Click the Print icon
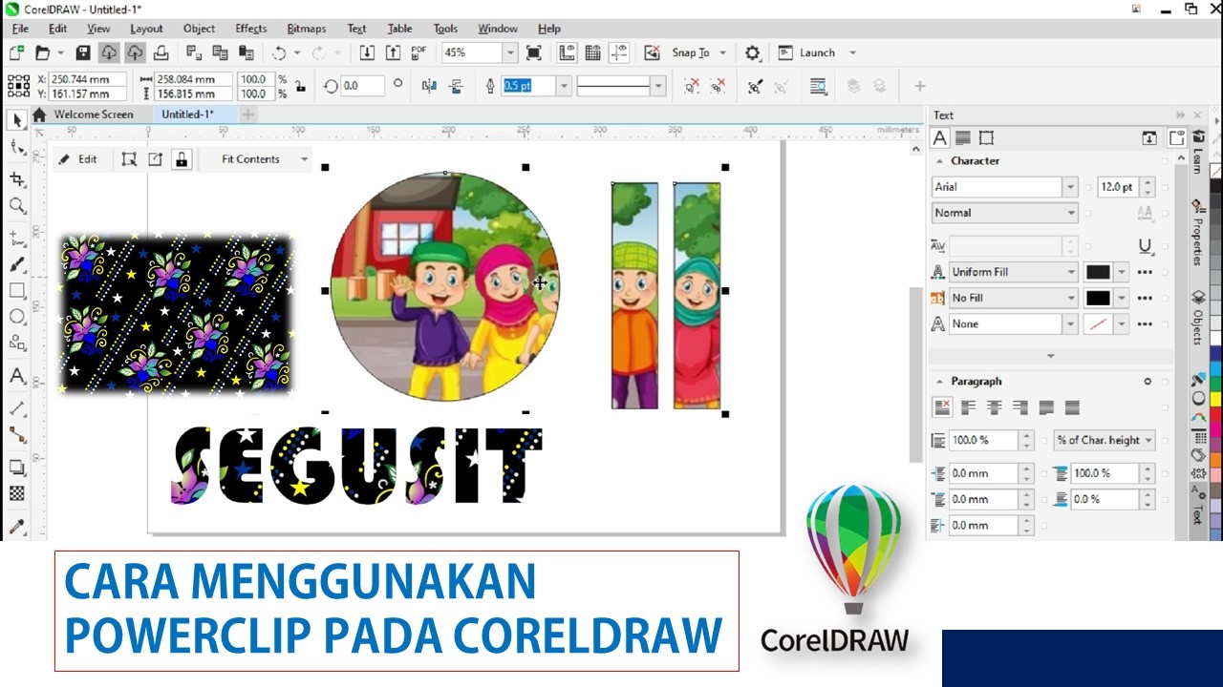 (x=161, y=52)
